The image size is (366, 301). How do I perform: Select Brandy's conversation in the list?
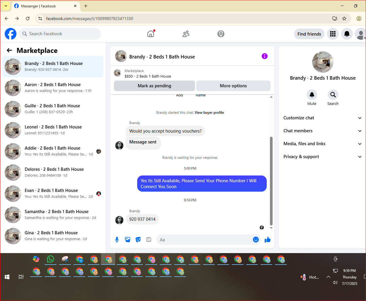click(53, 67)
